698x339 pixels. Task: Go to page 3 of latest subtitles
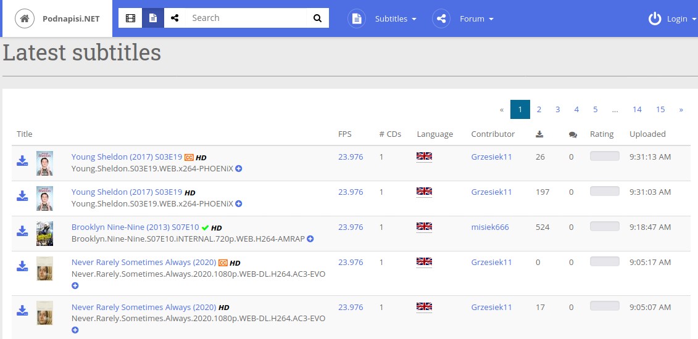click(x=558, y=109)
